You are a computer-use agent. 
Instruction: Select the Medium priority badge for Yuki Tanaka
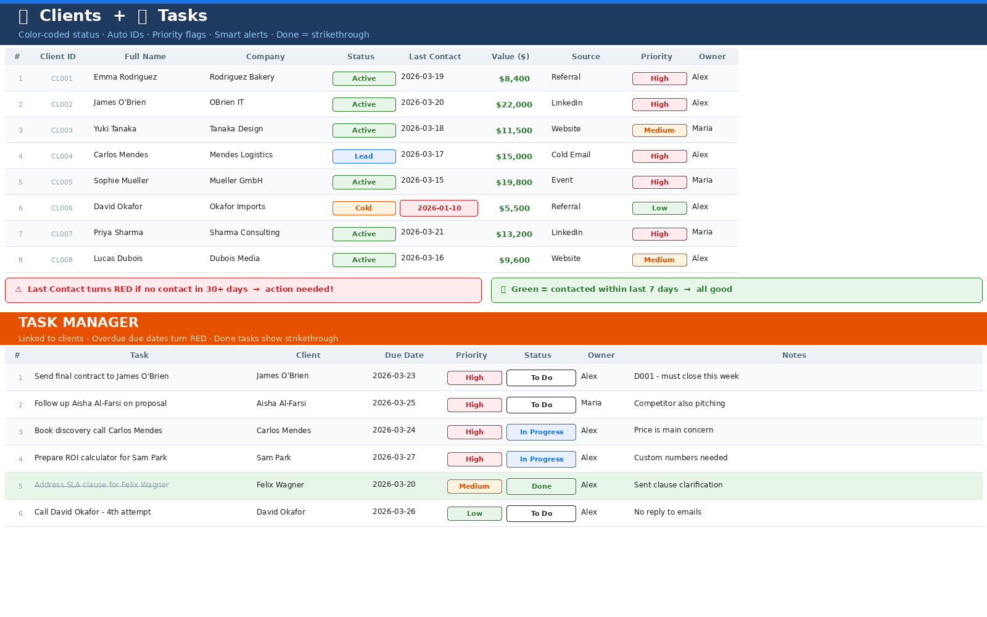tap(659, 131)
